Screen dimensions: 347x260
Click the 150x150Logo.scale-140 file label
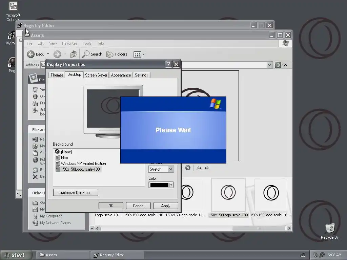144,215
